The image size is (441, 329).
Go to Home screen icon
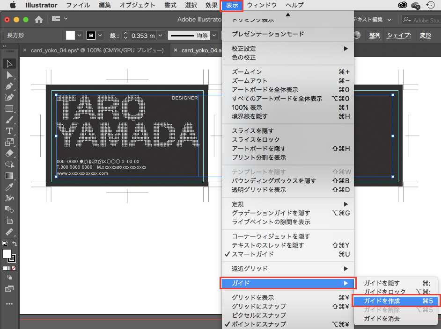coord(39,20)
